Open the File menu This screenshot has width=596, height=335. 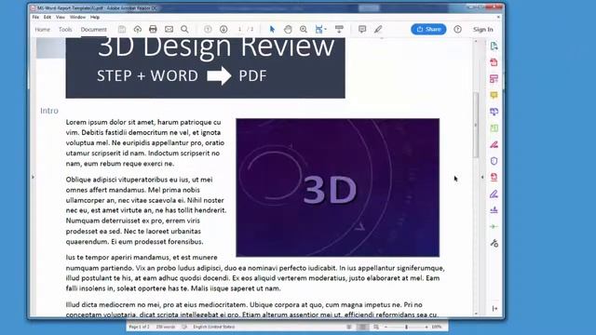coord(35,17)
